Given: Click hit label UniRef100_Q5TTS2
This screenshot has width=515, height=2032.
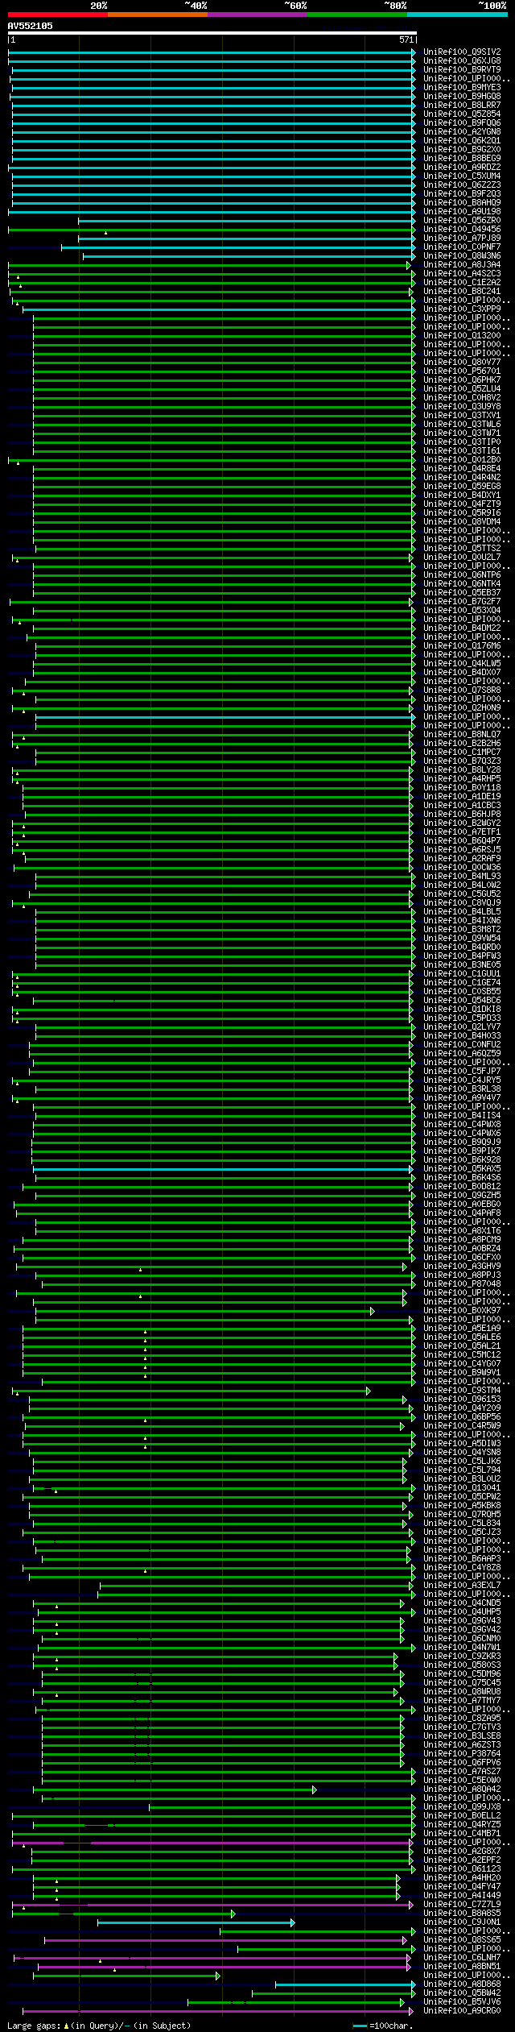Looking at the screenshot, I should click(462, 548).
